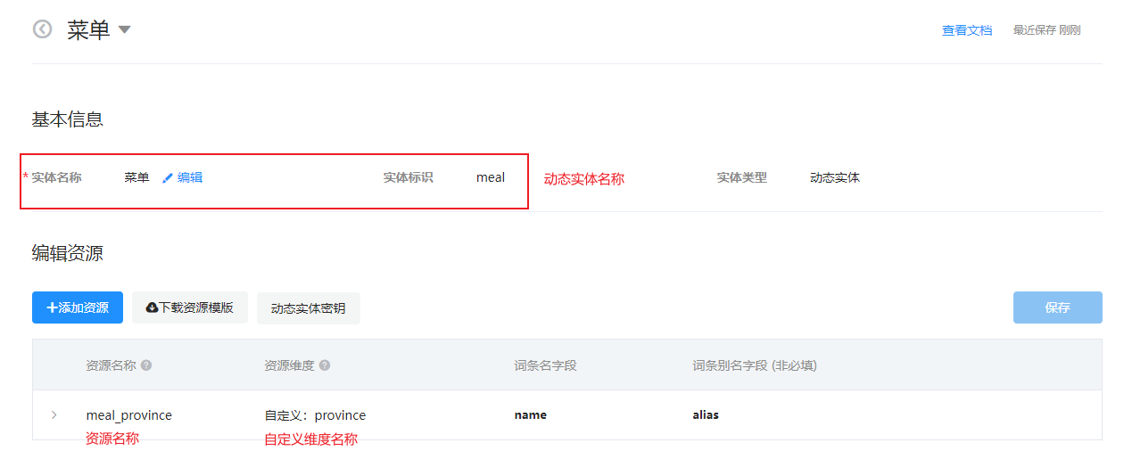
Task: Click the meal entity identifier value
Action: point(491,177)
